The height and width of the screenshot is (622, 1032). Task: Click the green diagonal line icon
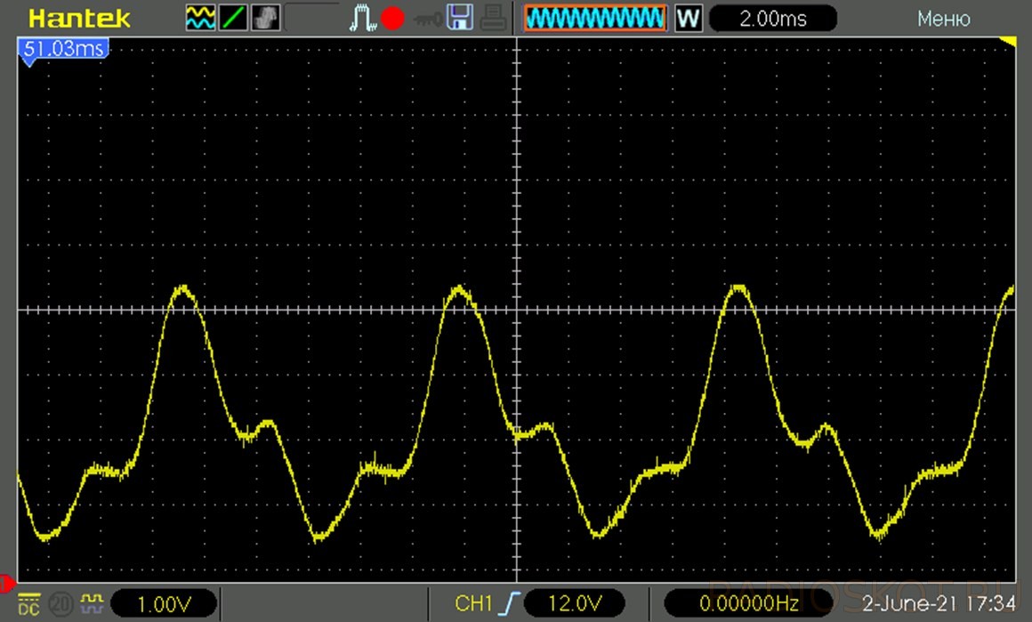coord(232,18)
